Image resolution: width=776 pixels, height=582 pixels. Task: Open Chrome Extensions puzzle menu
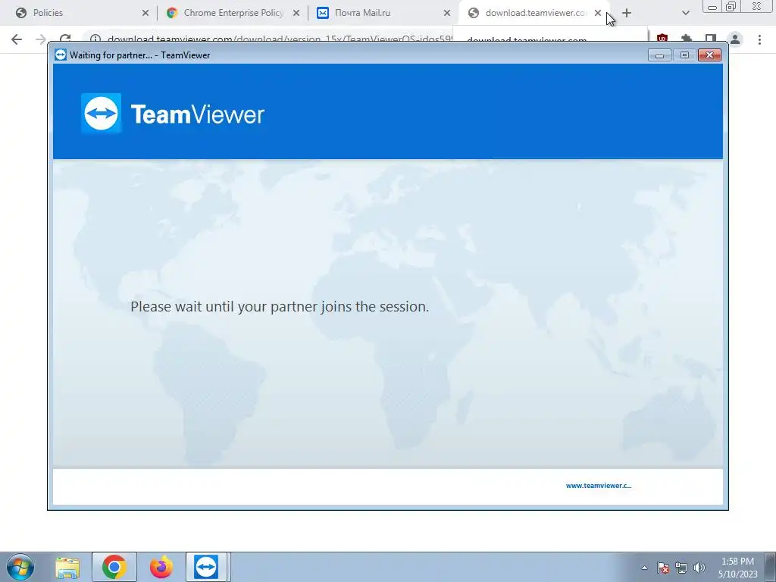click(687, 39)
